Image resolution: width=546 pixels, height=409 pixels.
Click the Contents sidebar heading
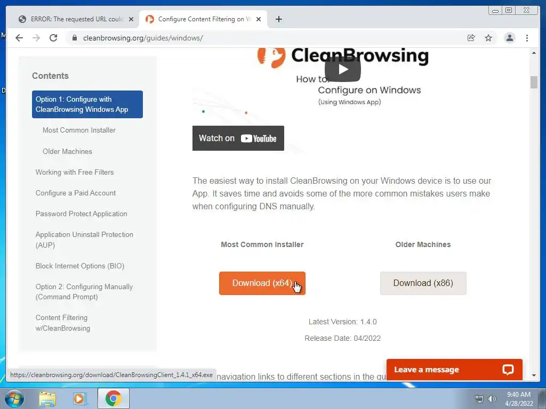51,76
